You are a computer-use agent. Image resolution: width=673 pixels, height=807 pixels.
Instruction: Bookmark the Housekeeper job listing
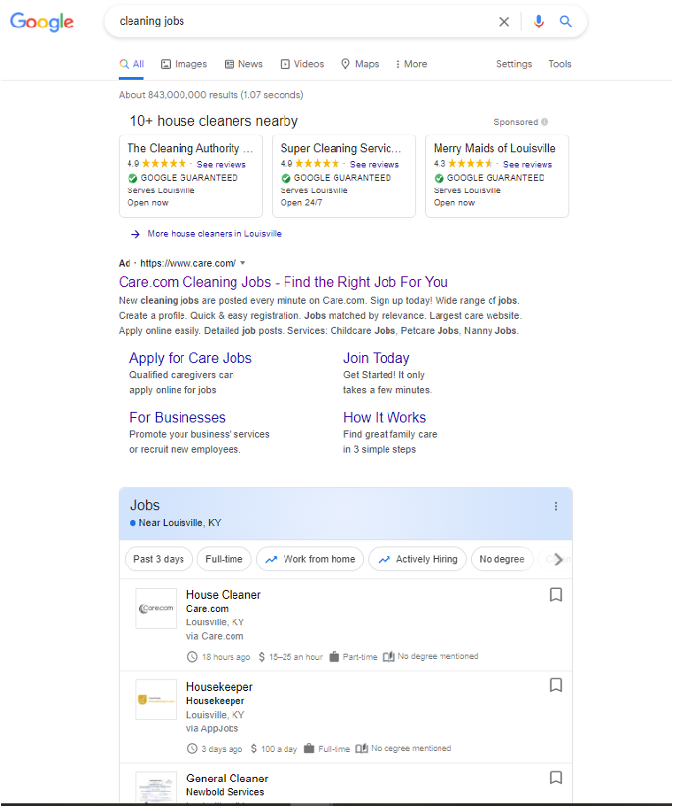556,685
